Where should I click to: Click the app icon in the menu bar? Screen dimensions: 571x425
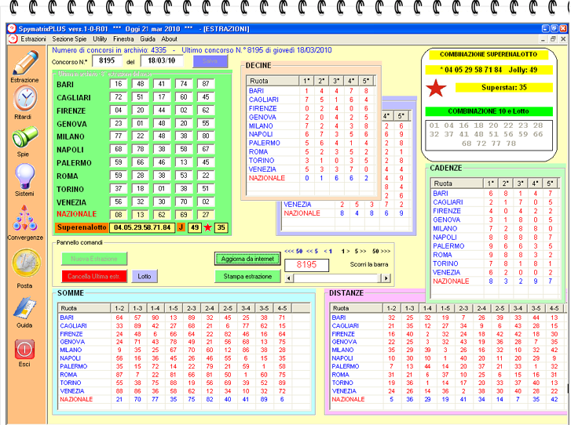coord(13,39)
